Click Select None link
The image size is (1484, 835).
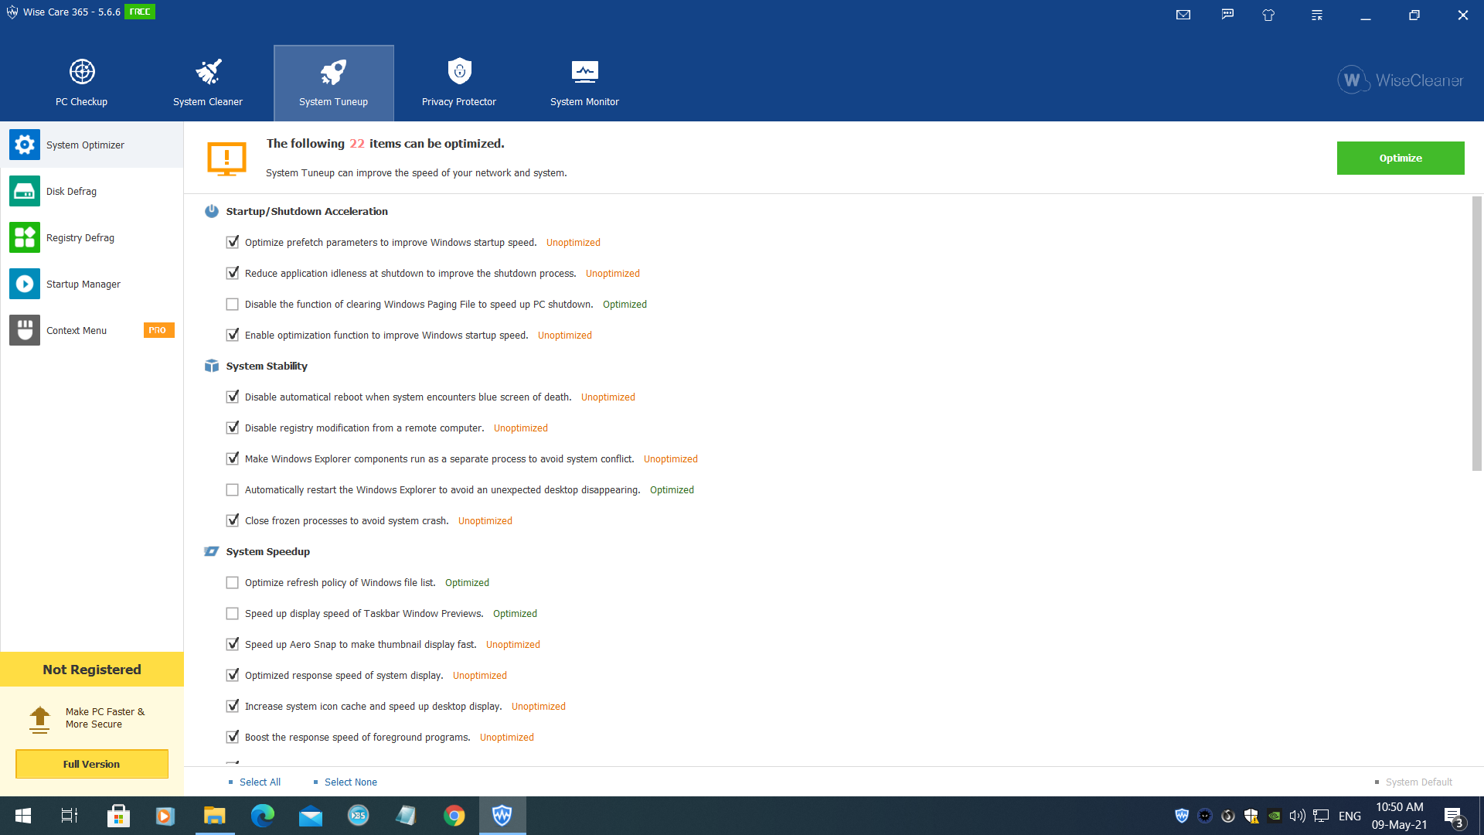(350, 782)
